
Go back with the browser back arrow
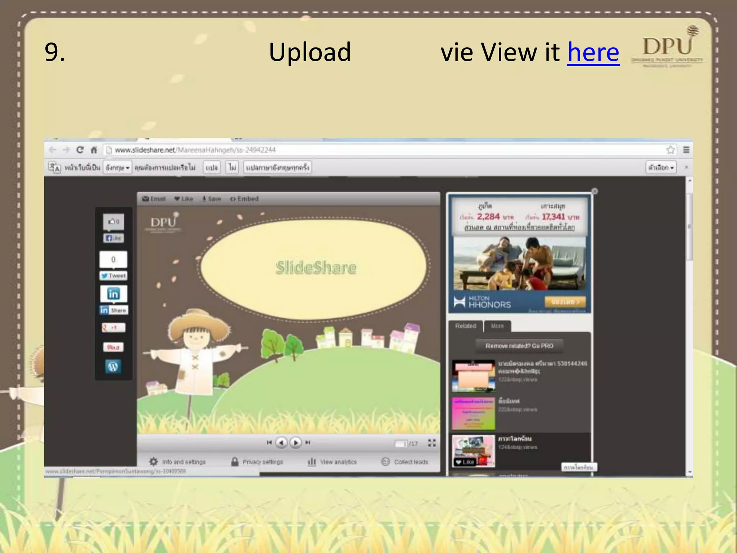click(x=53, y=150)
